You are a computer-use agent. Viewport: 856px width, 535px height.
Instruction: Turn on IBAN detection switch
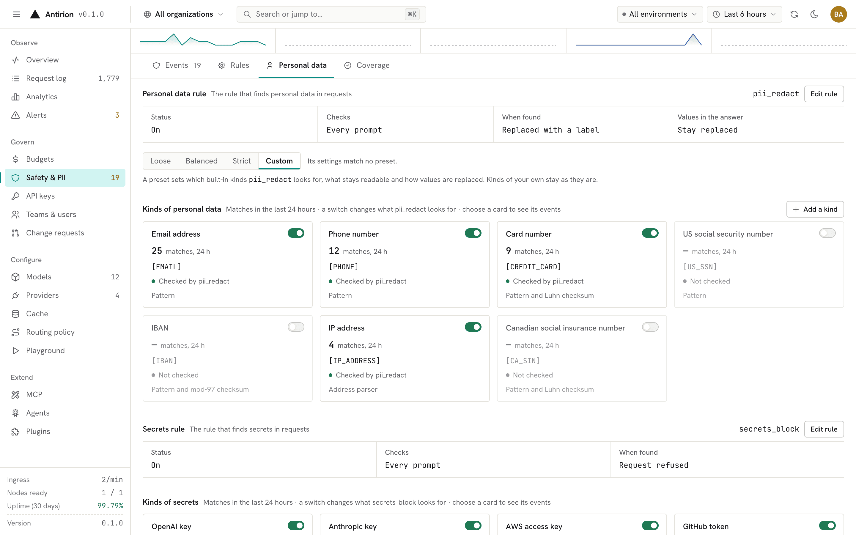(x=296, y=327)
